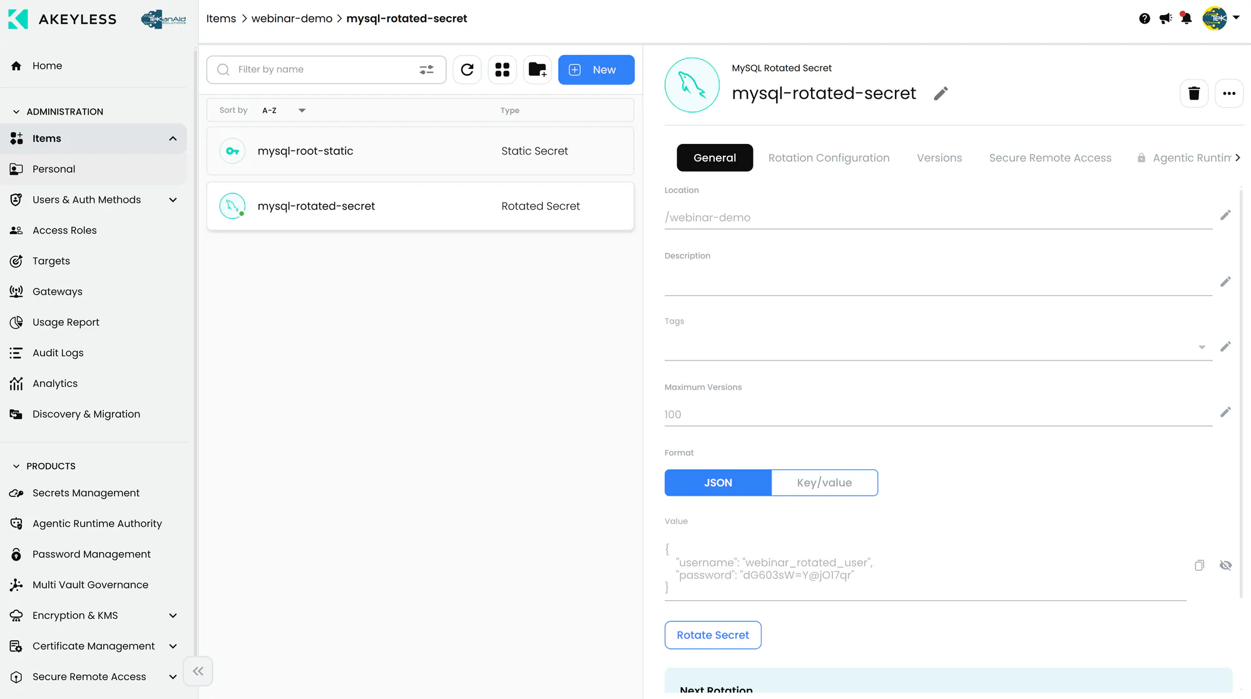The image size is (1251, 699).
Task: Click the New item button
Action: click(x=596, y=69)
